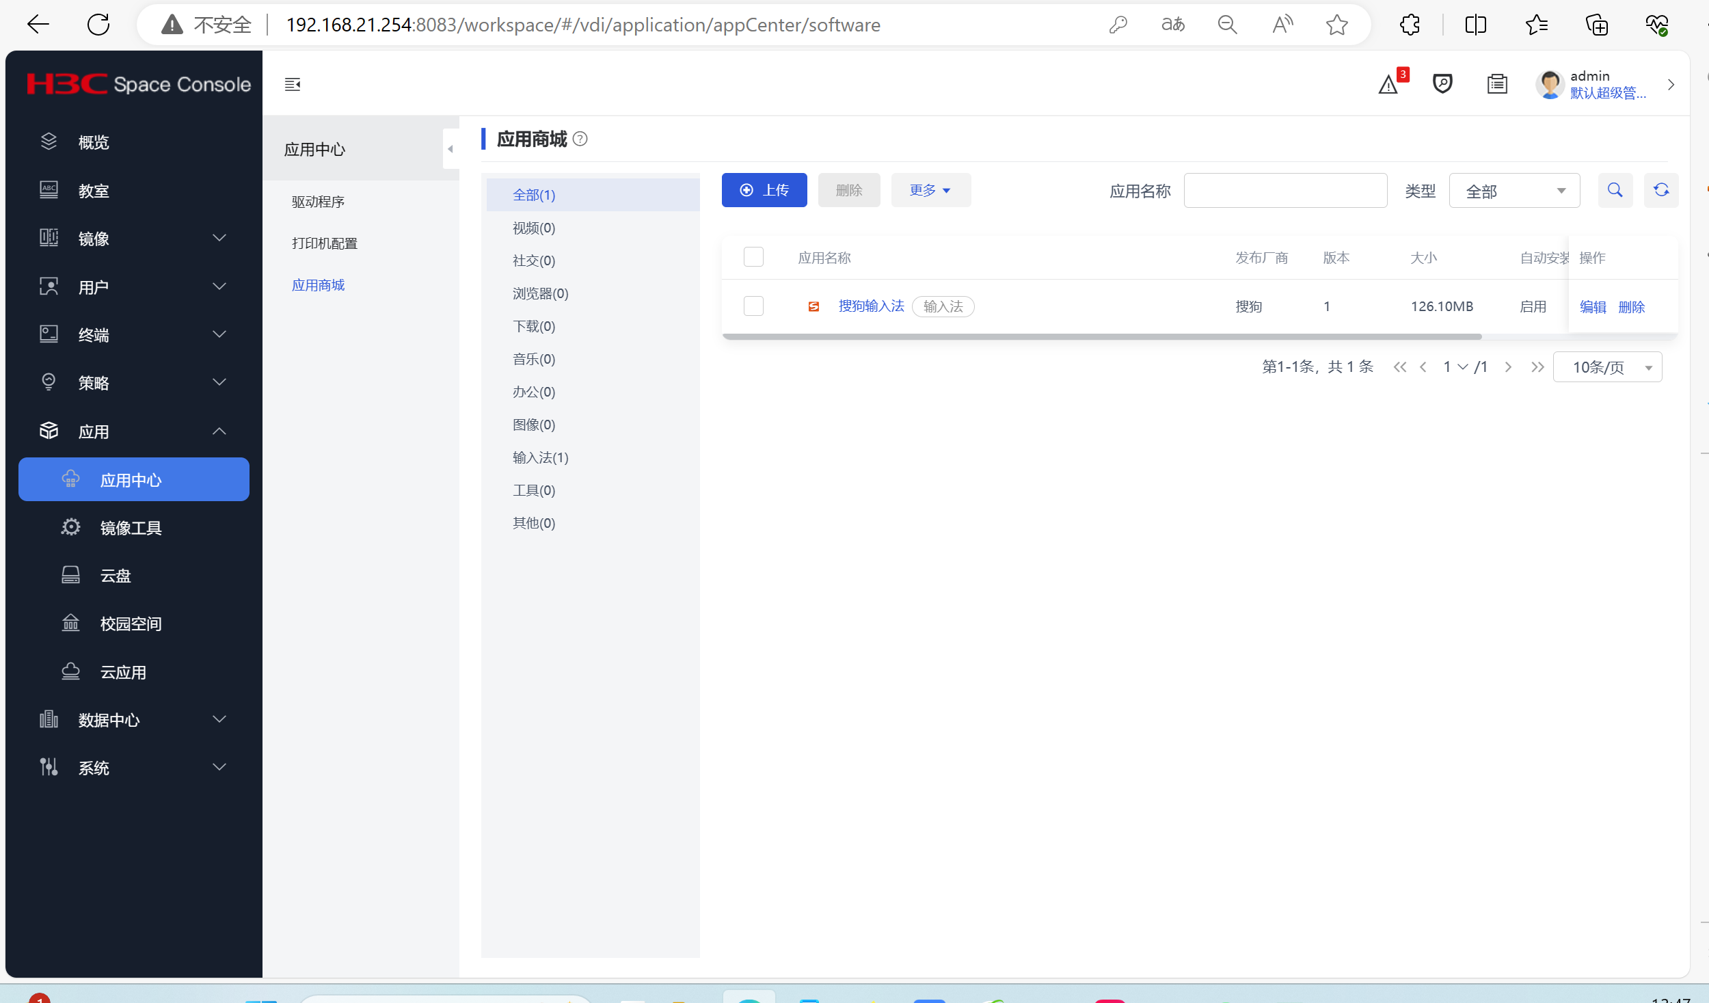Click the magnifier search icon button

tap(1615, 190)
